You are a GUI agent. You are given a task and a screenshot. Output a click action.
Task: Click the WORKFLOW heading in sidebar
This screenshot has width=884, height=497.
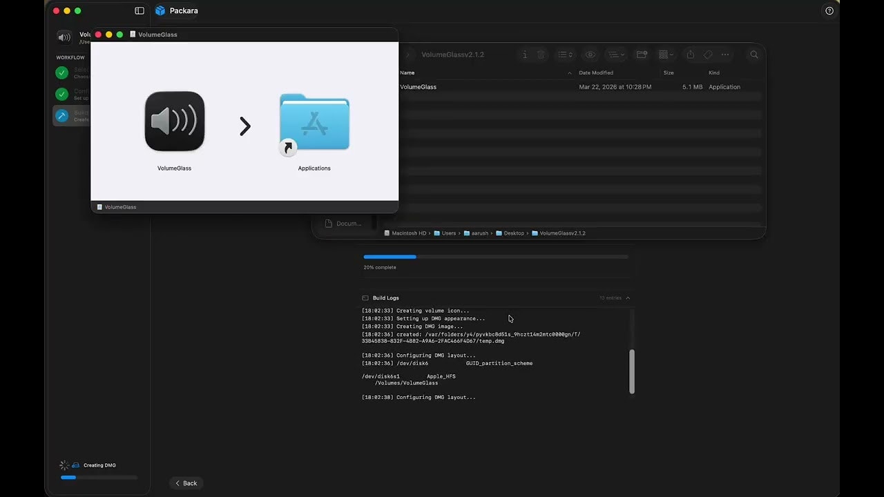tap(70, 57)
